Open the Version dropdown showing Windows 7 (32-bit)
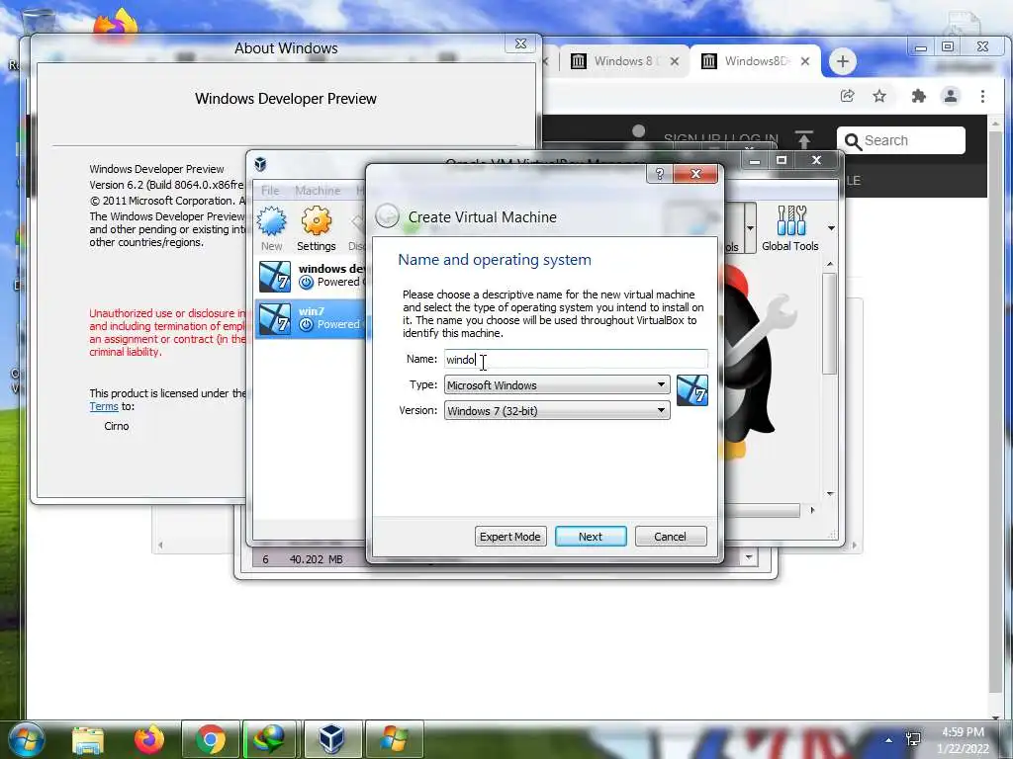The height and width of the screenshot is (759, 1013). click(557, 410)
